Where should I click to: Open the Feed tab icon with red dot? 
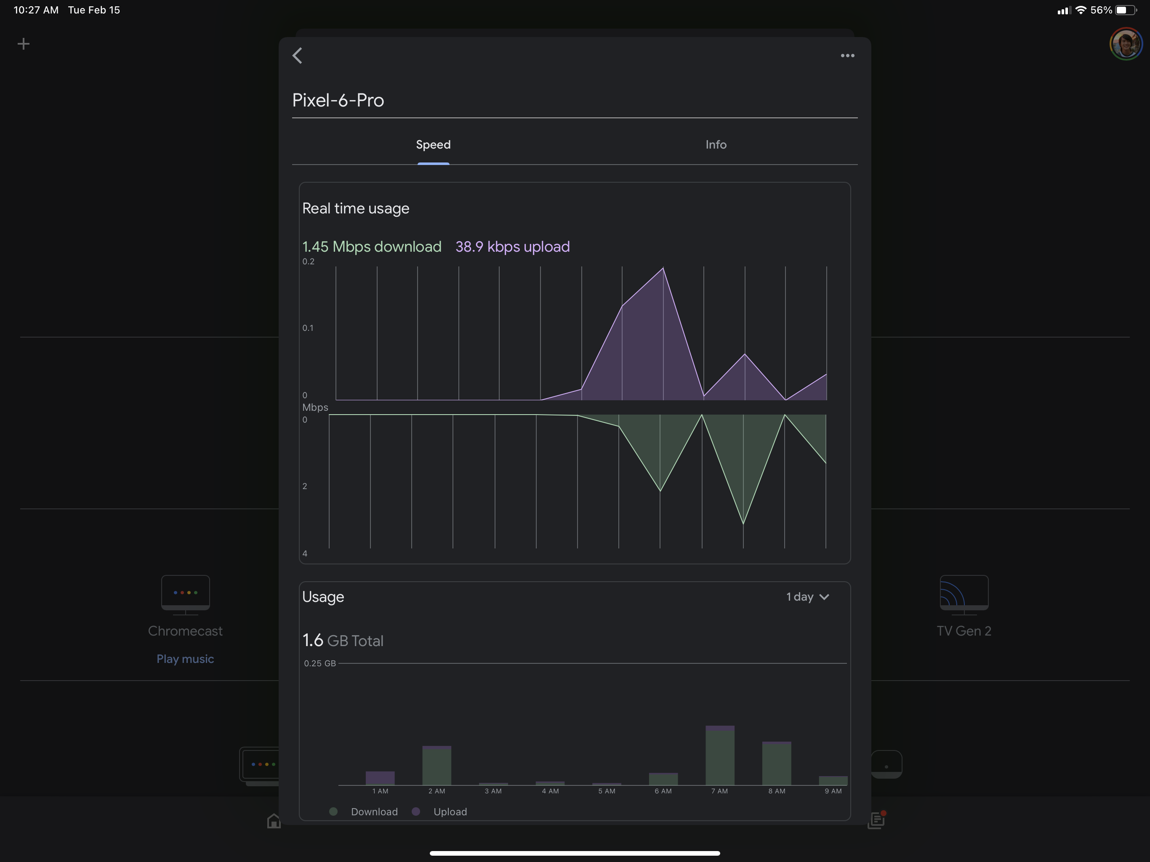[x=876, y=820]
